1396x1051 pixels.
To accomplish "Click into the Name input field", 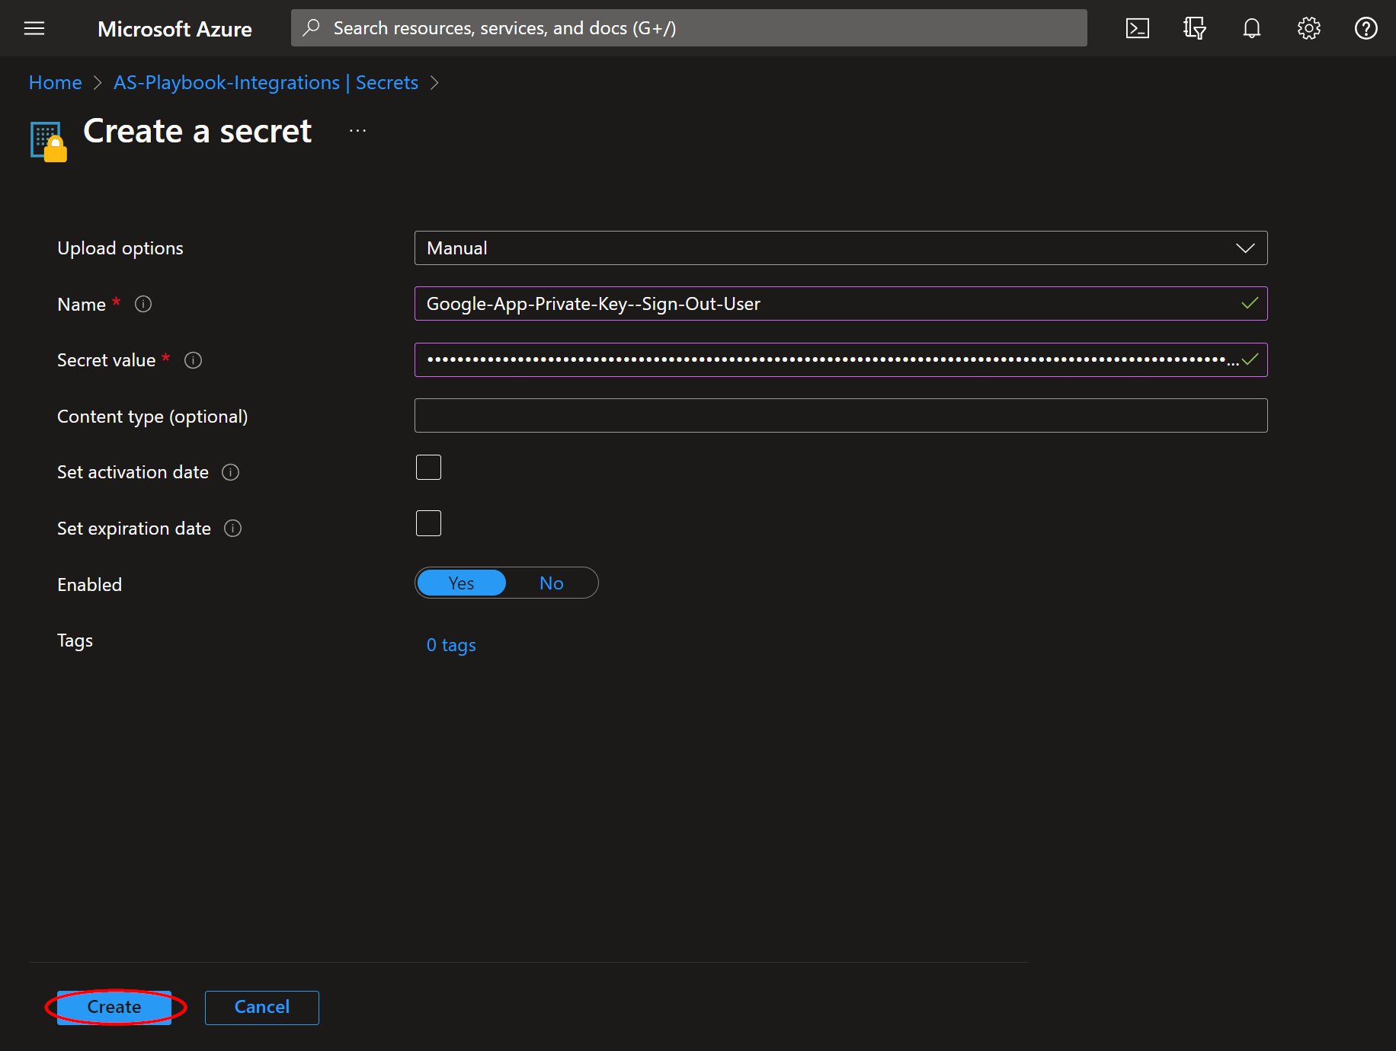I will click(840, 304).
